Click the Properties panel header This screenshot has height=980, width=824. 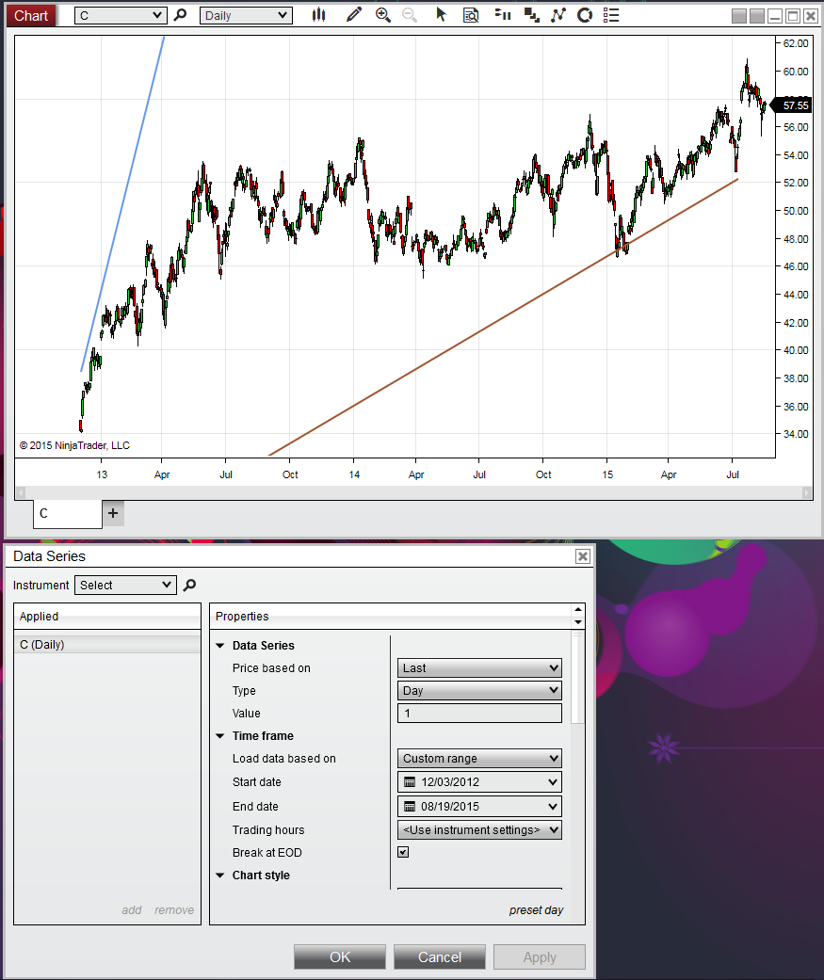click(390, 617)
